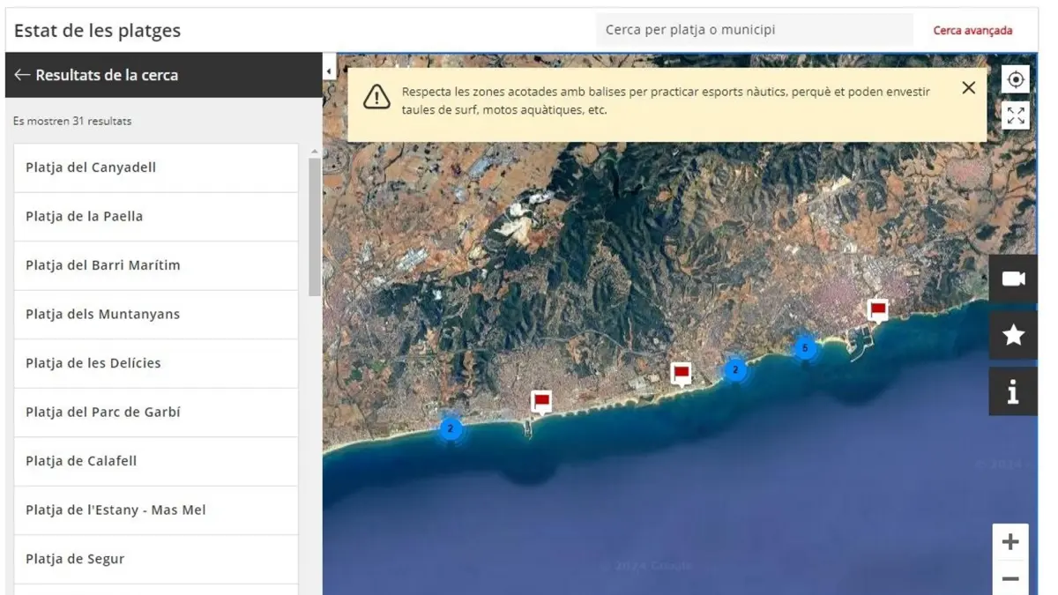Image resolution: width=1058 pixels, height=595 pixels.
Task: Dismiss the yellow warning banner
Action: (968, 88)
